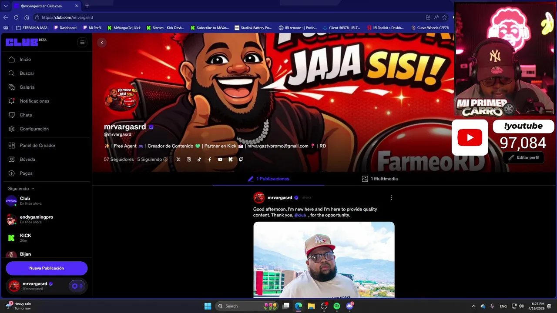Open Bijan in Siguiendo list

pos(46,254)
